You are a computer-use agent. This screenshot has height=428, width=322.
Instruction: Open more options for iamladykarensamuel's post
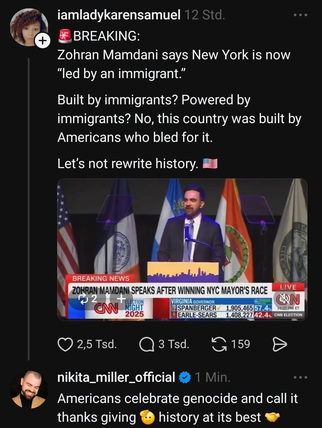(300, 15)
